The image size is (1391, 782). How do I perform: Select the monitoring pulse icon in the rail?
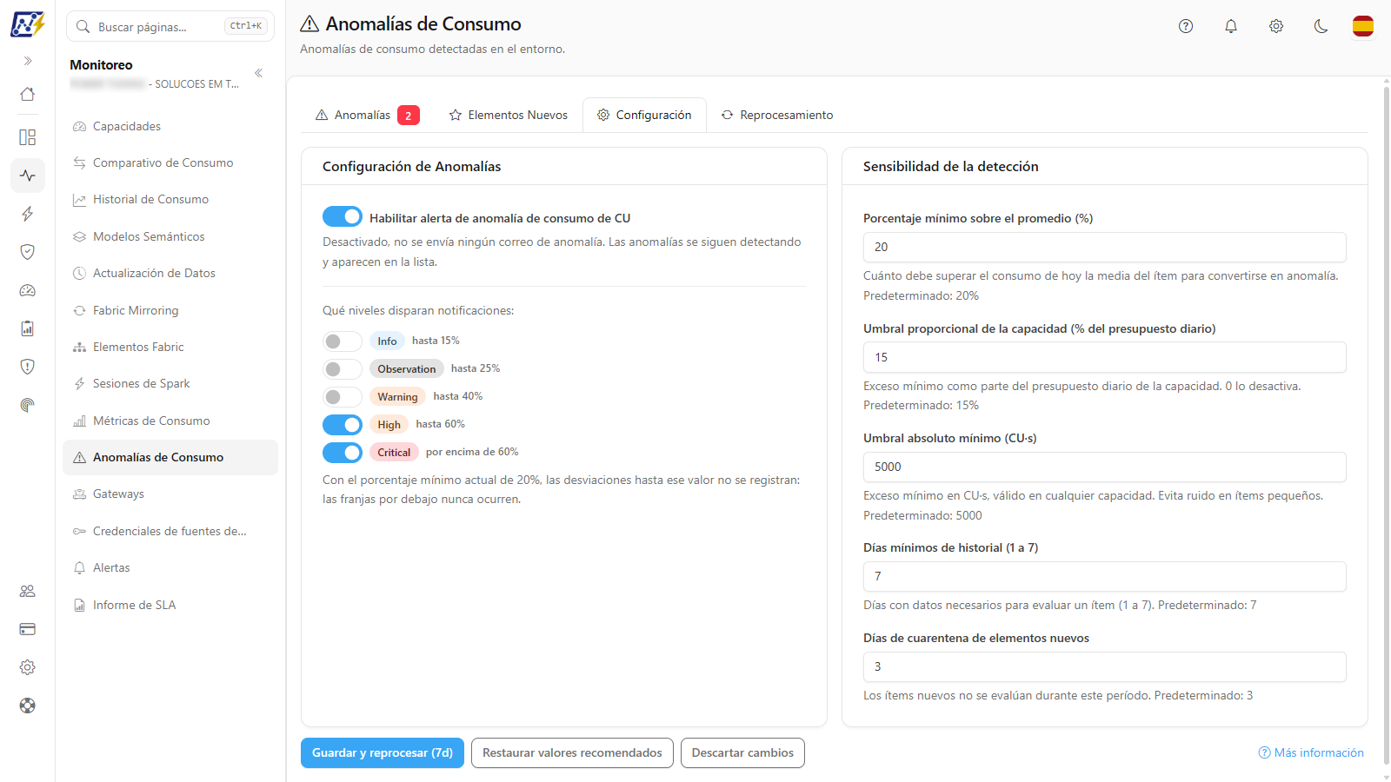28,176
